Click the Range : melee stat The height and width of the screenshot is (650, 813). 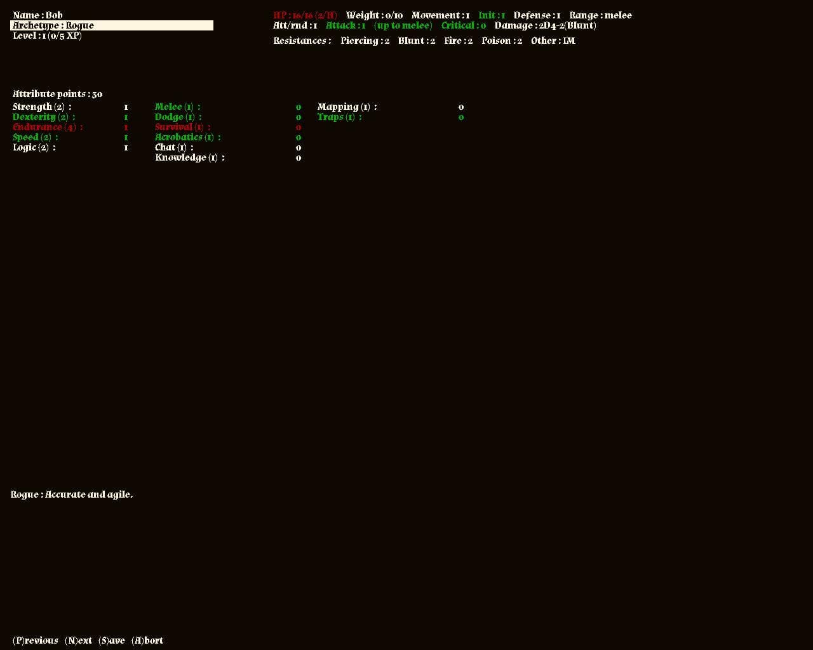tap(600, 15)
